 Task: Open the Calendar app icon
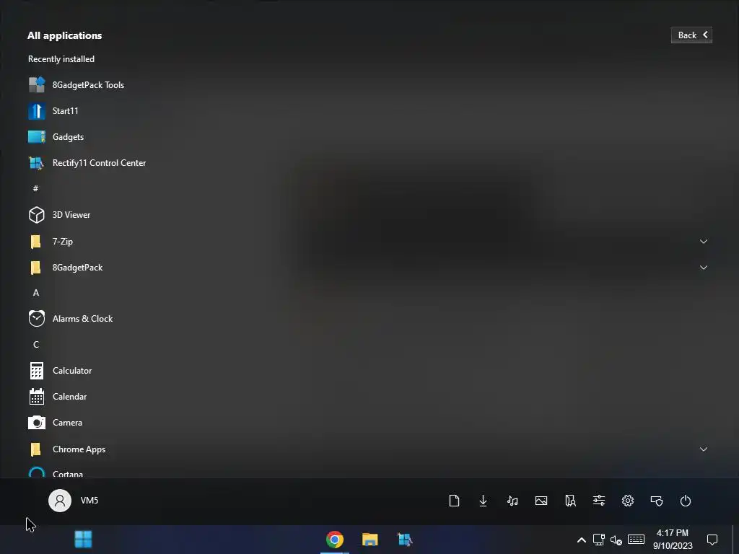coord(37,397)
